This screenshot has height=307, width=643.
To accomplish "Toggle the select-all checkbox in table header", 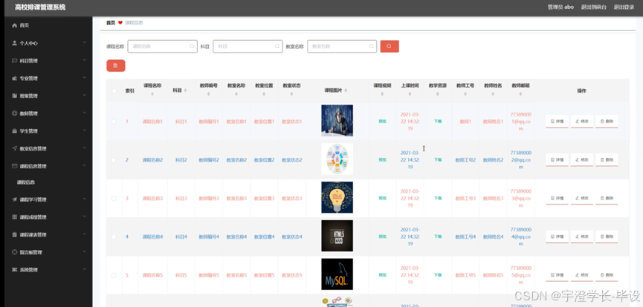I will [x=114, y=91].
